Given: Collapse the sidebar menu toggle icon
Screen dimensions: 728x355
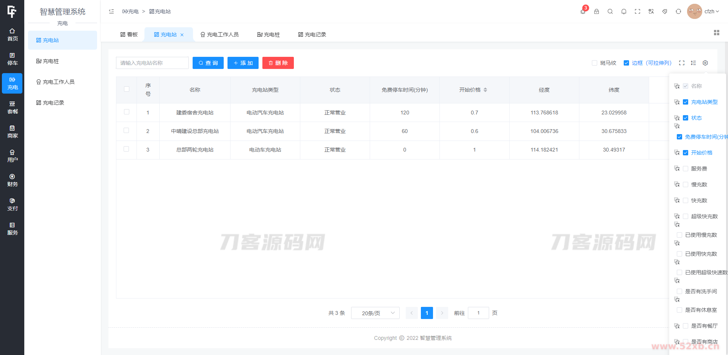Looking at the screenshot, I should tap(111, 11).
